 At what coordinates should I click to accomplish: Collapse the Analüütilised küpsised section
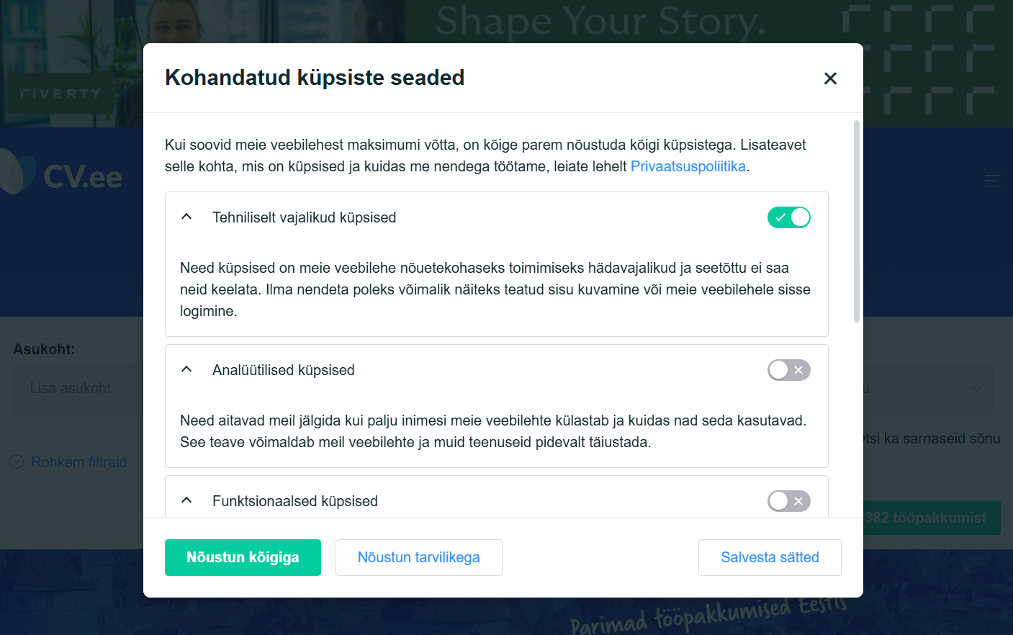click(x=186, y=369)
